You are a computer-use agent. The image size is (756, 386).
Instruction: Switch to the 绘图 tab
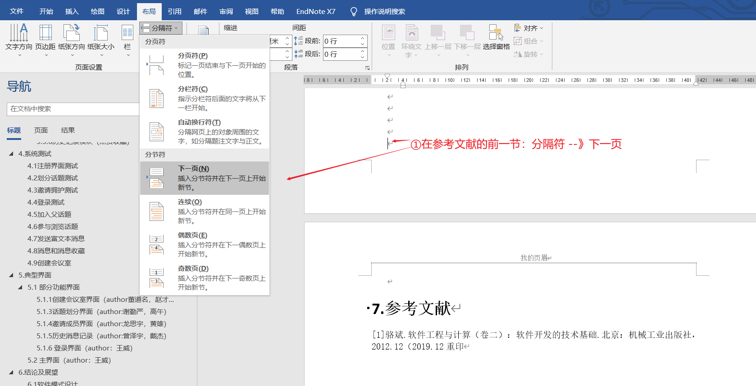tap(97, 11)
